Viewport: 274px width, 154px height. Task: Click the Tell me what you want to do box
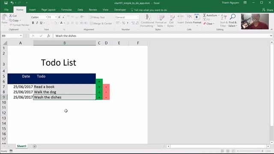coord(149,10)
